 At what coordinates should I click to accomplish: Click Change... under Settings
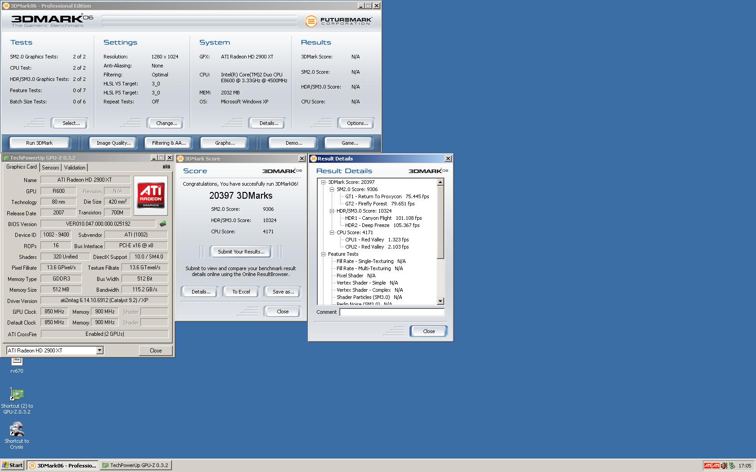tap(165, 123)
